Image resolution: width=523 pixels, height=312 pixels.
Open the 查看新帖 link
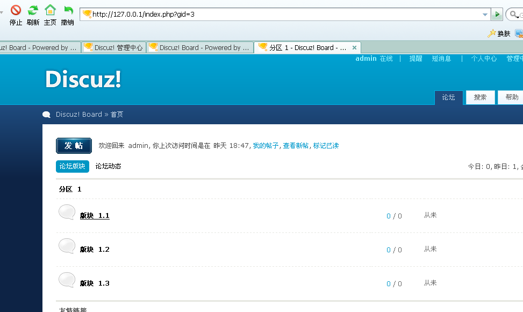[296, 146]
